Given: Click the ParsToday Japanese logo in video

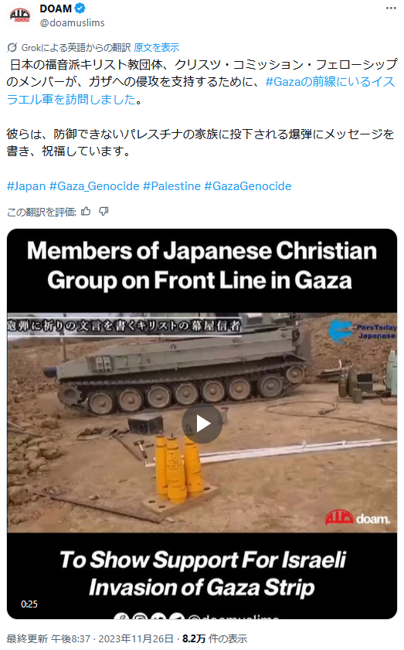Looking at the screenshot, I should 362,332.
